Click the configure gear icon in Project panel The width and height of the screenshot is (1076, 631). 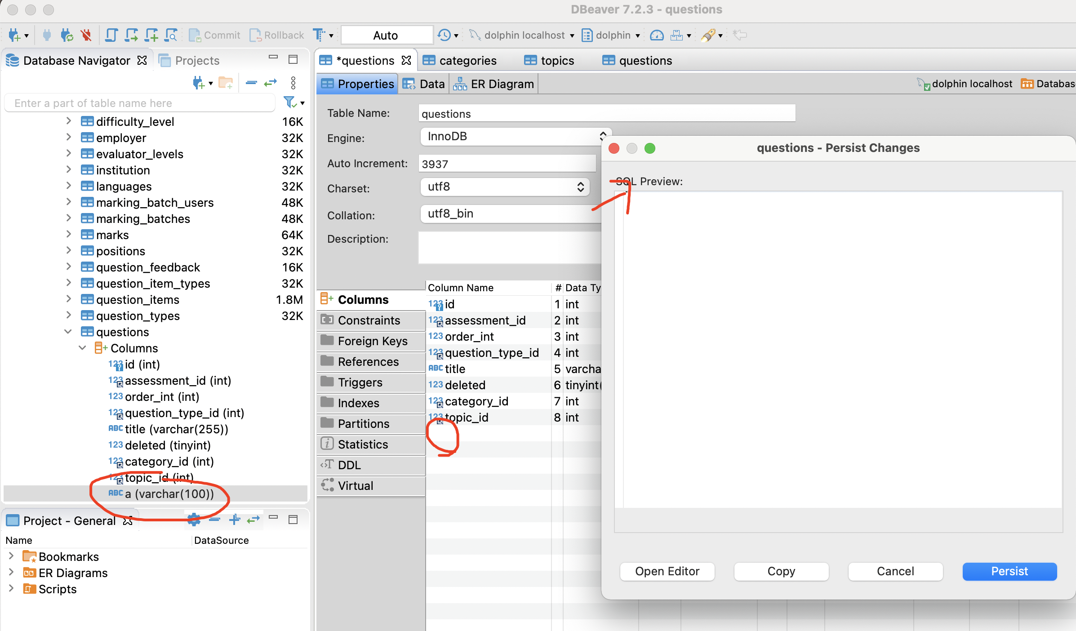tap(194, 520)
